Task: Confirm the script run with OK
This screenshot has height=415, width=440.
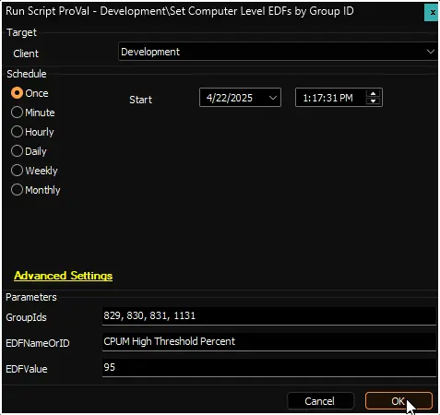Action: 398,401
